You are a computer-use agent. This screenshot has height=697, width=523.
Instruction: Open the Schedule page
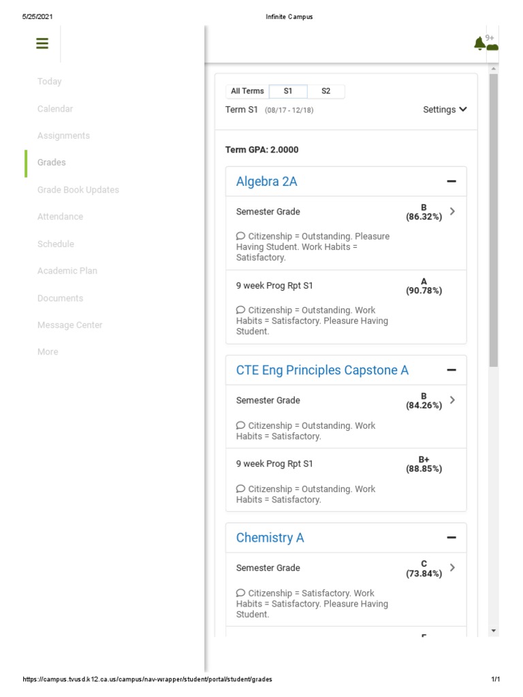click(55, 244)
